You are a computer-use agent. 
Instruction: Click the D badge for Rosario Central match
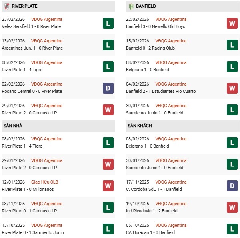108,88
